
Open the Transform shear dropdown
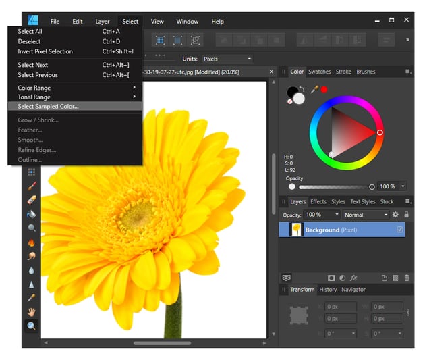pyautogui.click(x=400, y=333)
